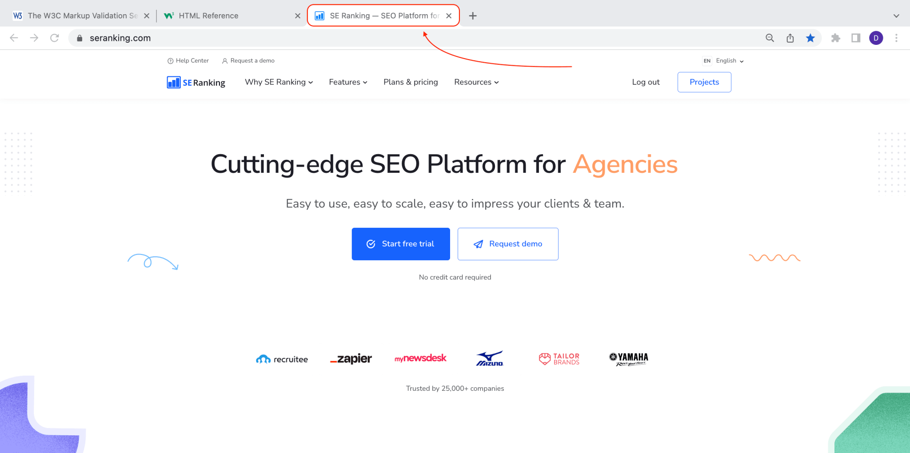This screenshot has width=910, height=453.
Task: Select the W3C Markup Validation tab
Action: tap(82, 16)
